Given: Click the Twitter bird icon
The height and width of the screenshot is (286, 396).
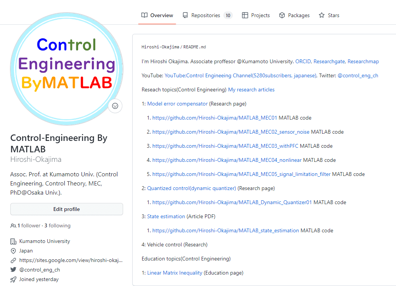Looking at the screenshot, I should (x=13, y=270).
